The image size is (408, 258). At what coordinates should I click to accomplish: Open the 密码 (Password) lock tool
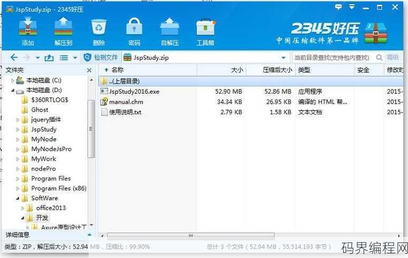coord(134,26)
